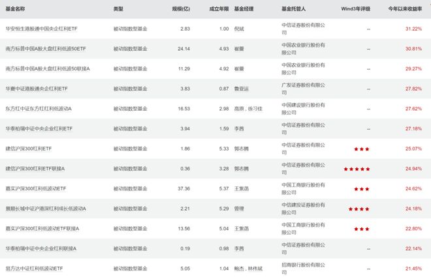Click the two-star rating for 嘉实沪深300红利低波动ETF联接A
Image resolution: width=431 pixels, height=277 pixels.
361,229
